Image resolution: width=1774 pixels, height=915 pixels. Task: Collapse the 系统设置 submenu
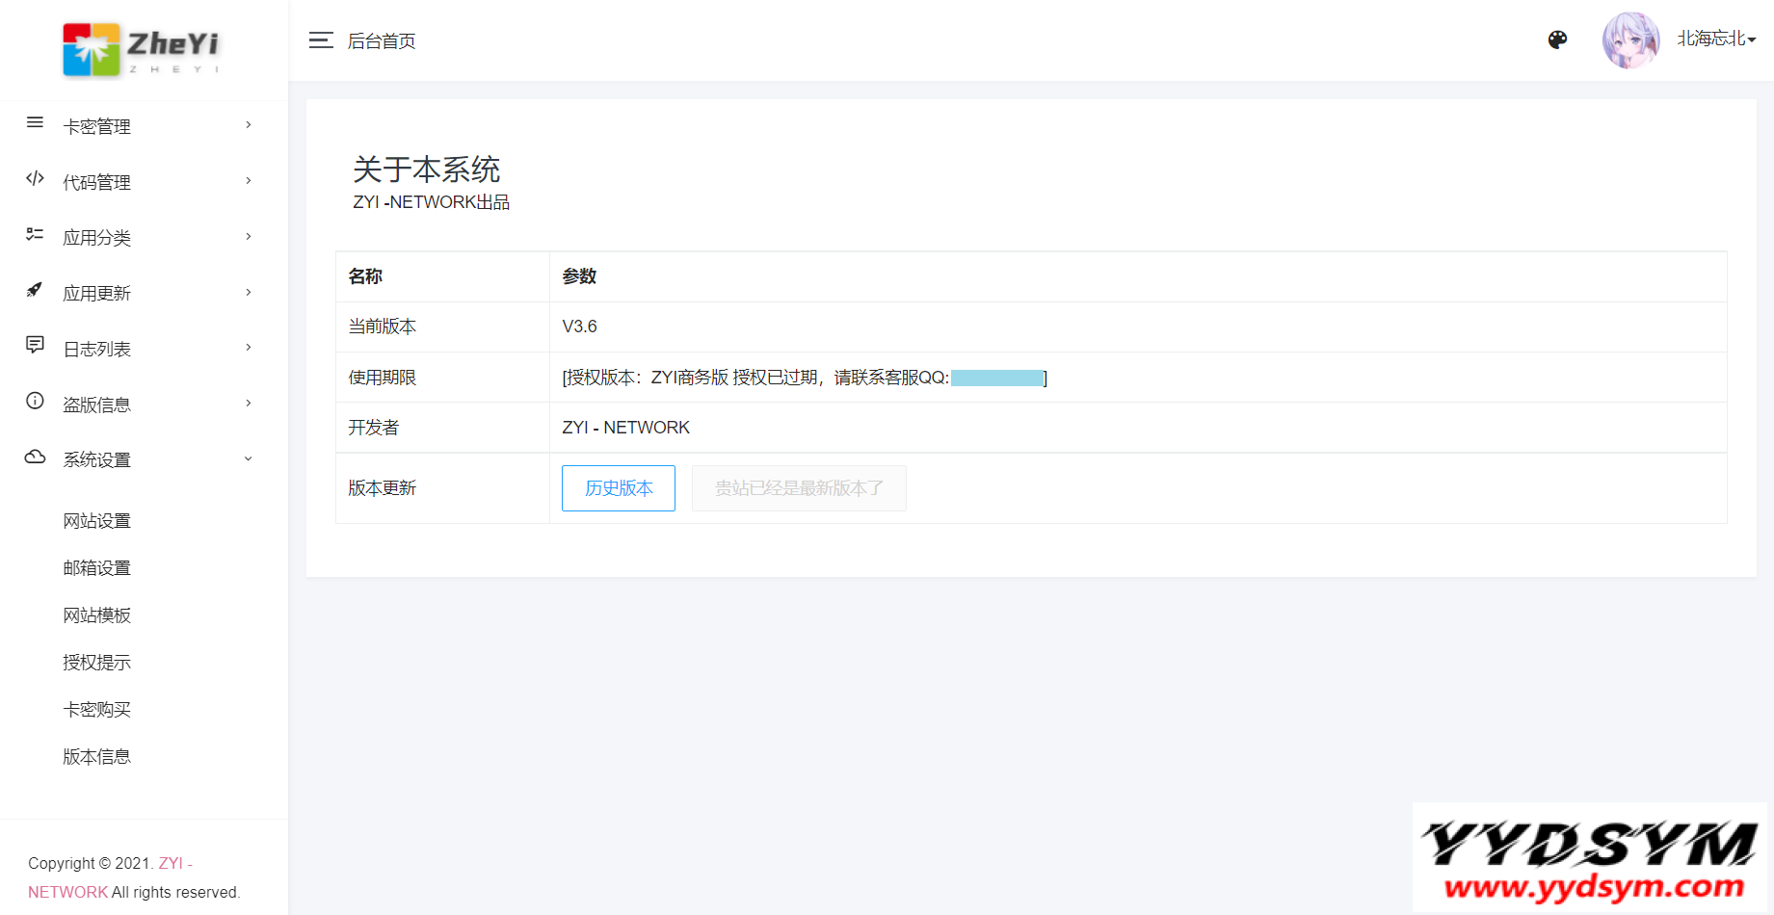click(248, 459)
